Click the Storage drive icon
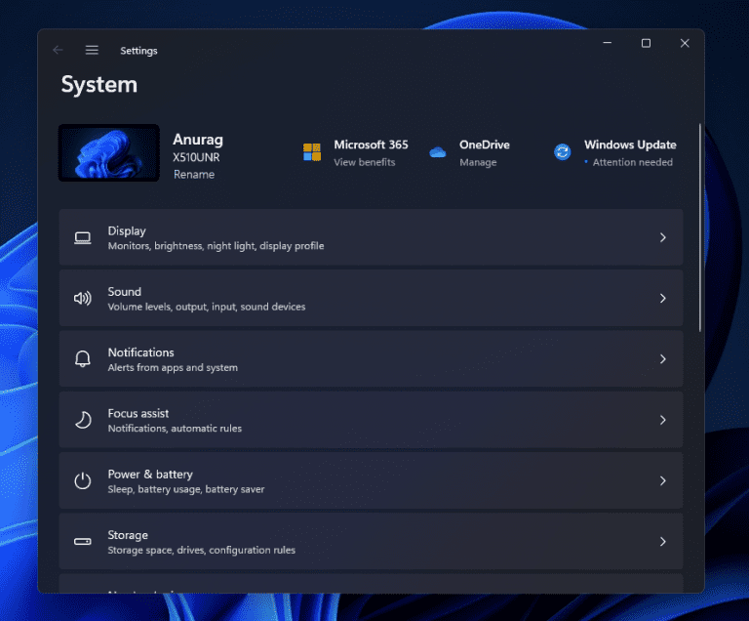Screen dimensions: 749x621 coord(83,542)
